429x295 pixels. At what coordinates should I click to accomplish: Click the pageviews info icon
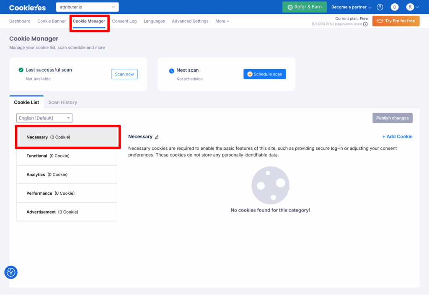point(365,24)
